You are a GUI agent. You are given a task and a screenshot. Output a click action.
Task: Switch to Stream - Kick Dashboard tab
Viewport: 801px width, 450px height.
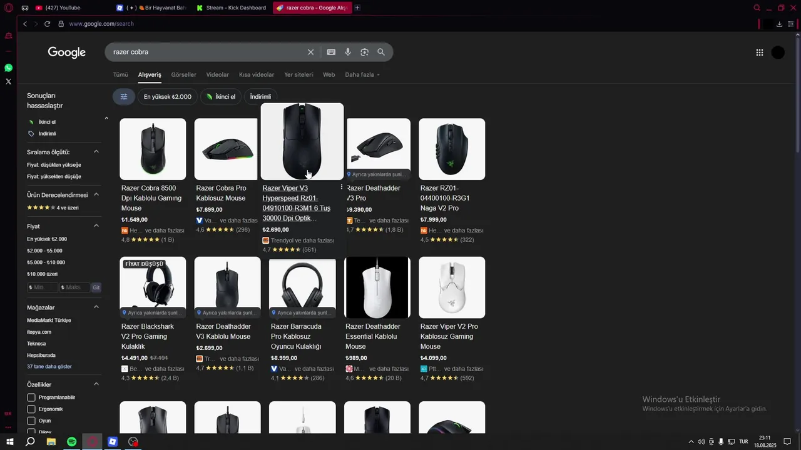[232, 7]
